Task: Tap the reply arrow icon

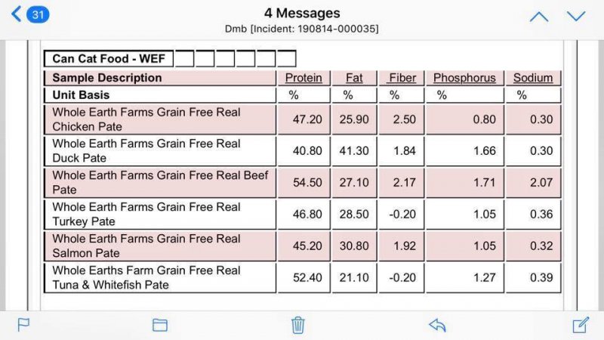Action: coord(437,325)
